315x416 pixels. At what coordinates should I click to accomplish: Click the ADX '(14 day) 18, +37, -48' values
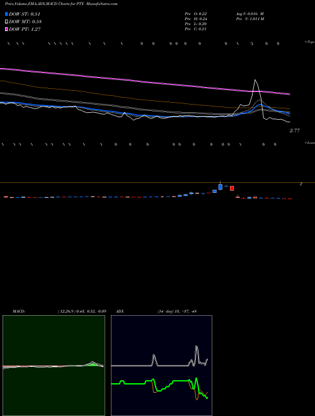[x=177, y=311]
